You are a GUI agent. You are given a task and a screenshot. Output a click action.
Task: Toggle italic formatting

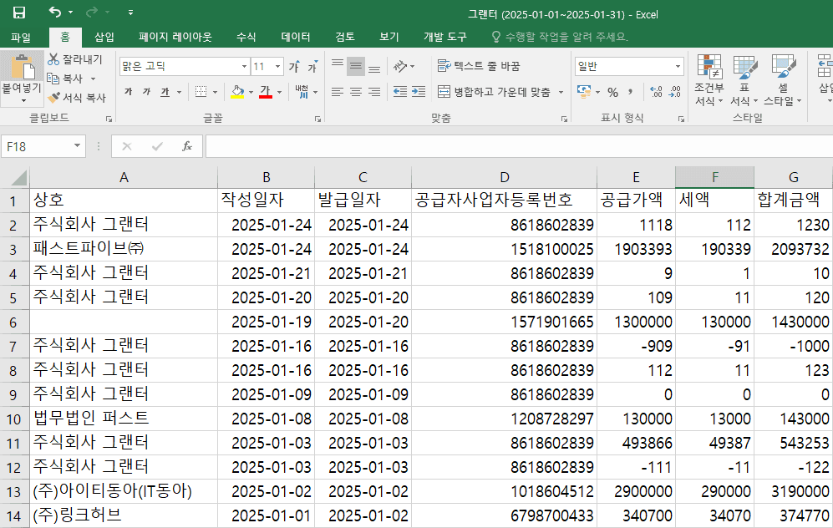tap(146, 92)
